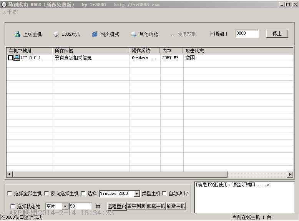
Task: Tick the 选择状态为 checkbox
Action: click(13, 206)
